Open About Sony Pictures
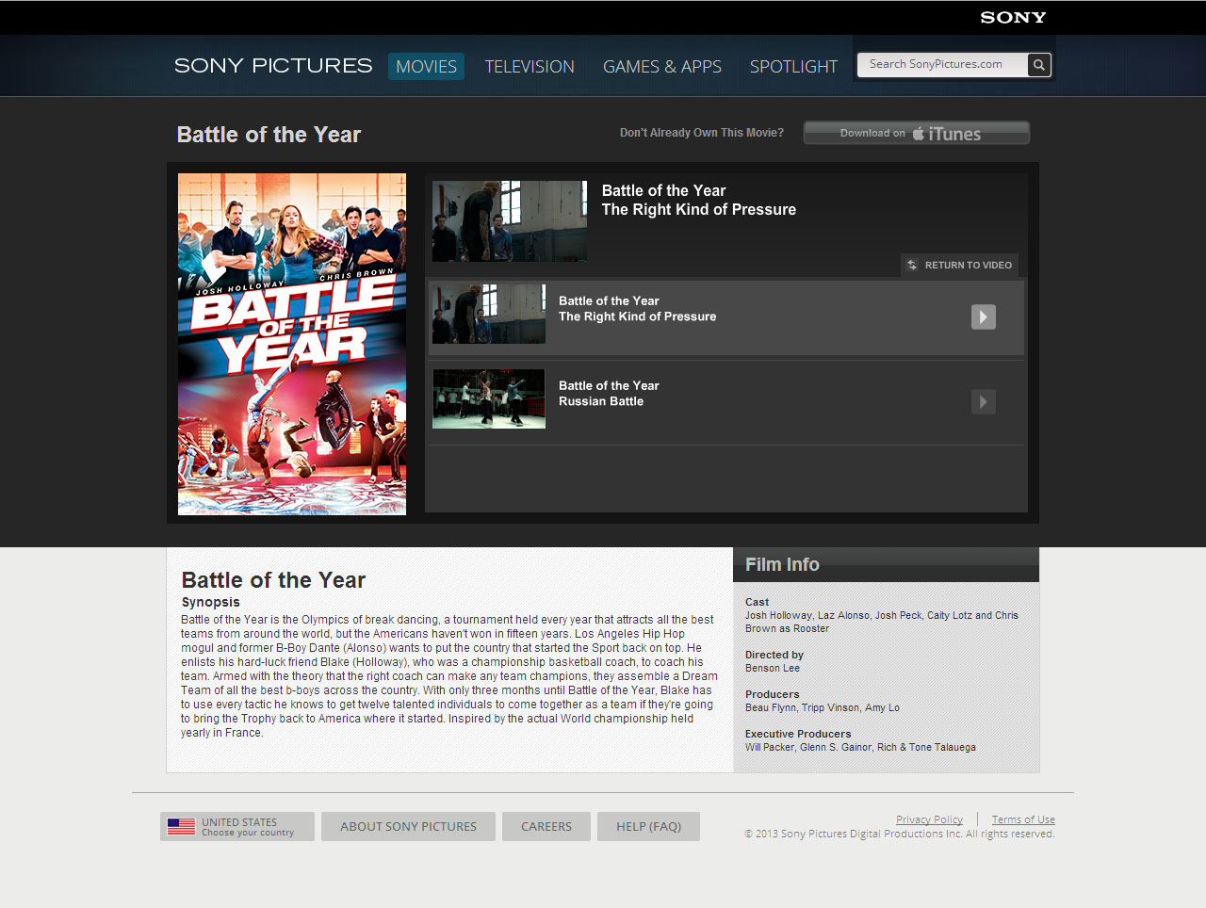Viewport: 1206px width, 908px height. pos(408,827)
